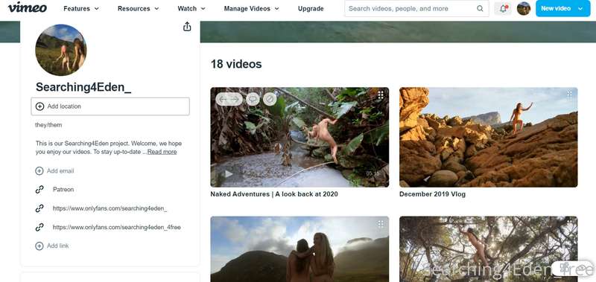This screenshot has height=282, width=596.
Task: Open the Naked Adventures video thumbnail
Action: click(299, 137)
